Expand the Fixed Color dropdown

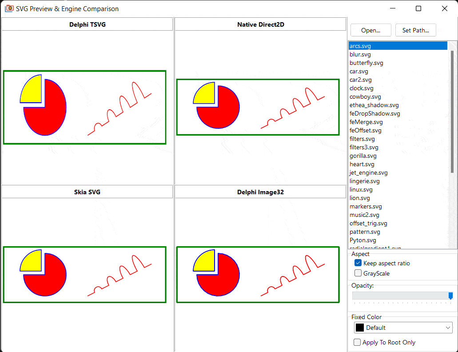[447, 328]
